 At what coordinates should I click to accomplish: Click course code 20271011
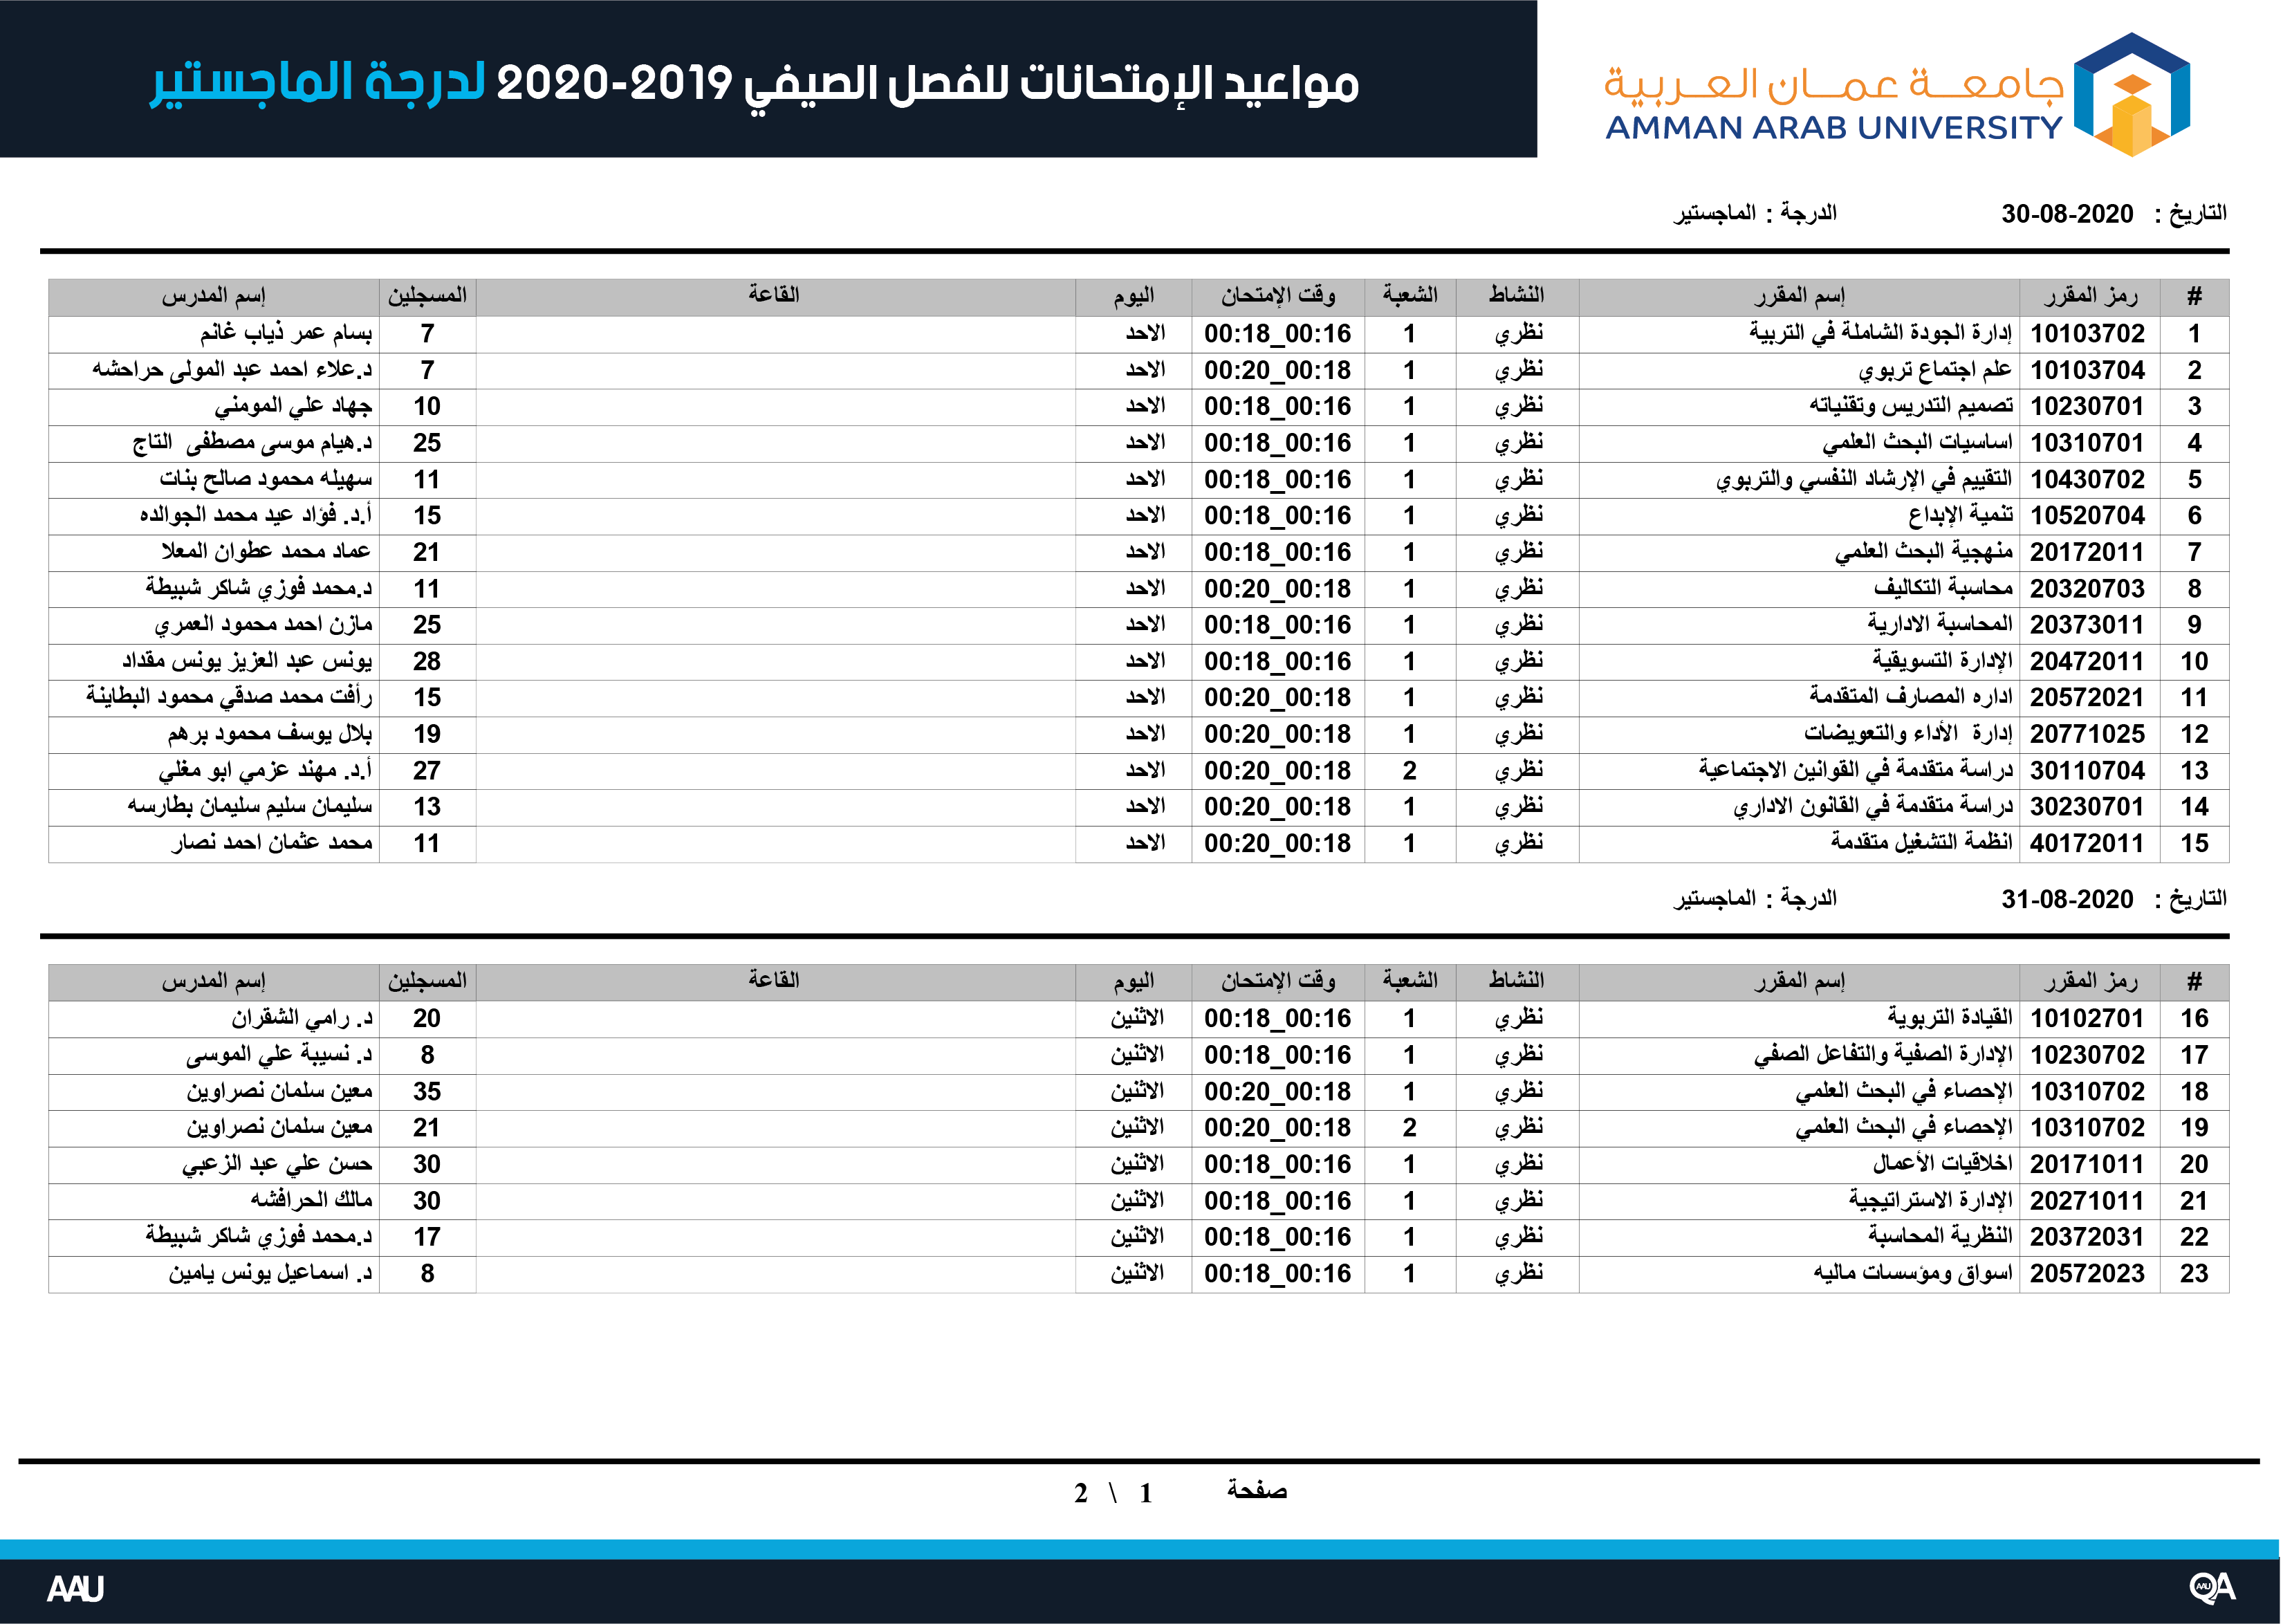click(2087, 1201)
